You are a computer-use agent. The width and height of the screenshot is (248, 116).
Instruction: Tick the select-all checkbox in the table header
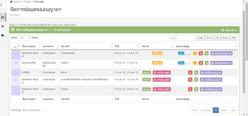point(15,47)
